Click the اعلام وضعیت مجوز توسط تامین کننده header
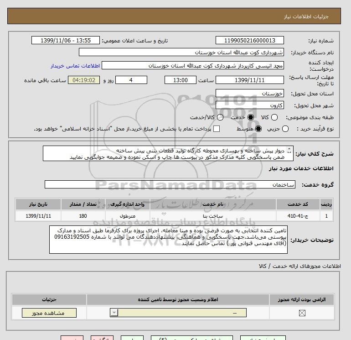Viewport: 351px width, 340px height. point(178,300)
